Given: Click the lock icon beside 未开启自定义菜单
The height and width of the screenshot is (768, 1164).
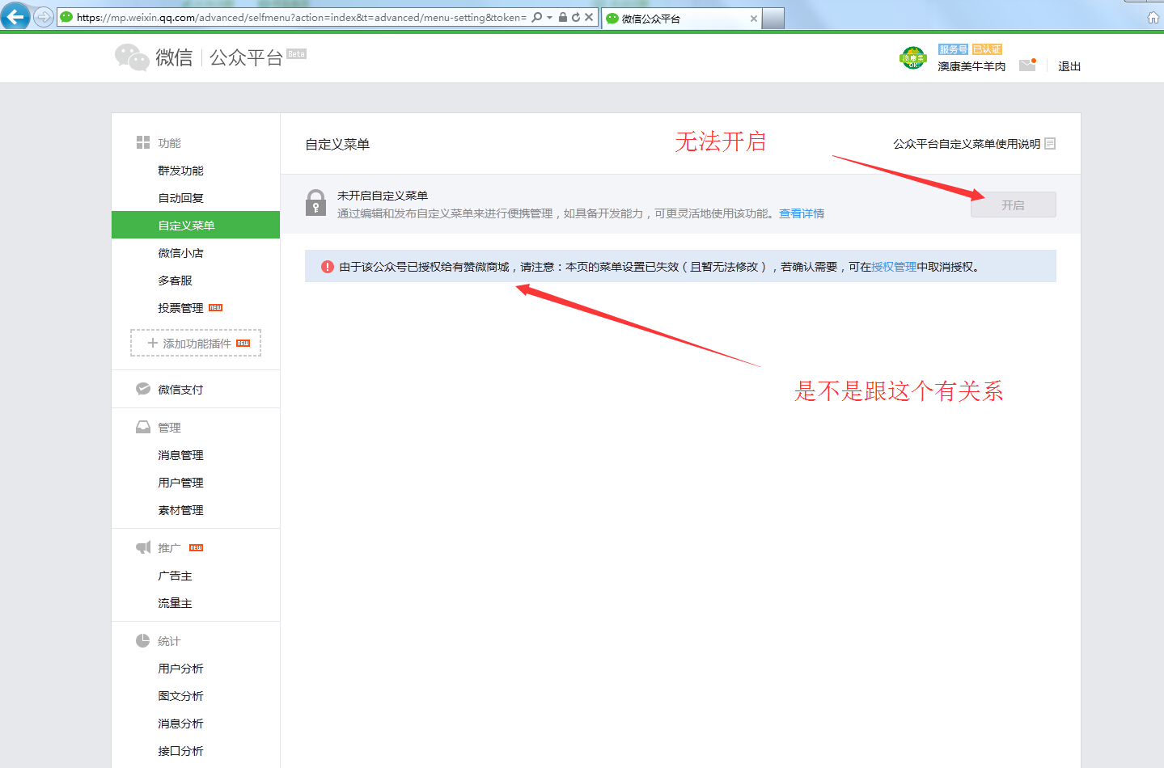Looking at the screenshot, I should 315,204.
